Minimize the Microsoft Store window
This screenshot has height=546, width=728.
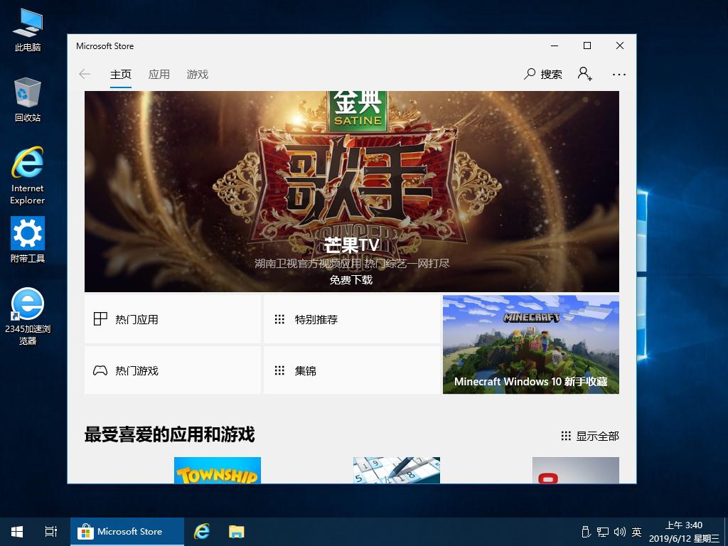click(555, 45)
